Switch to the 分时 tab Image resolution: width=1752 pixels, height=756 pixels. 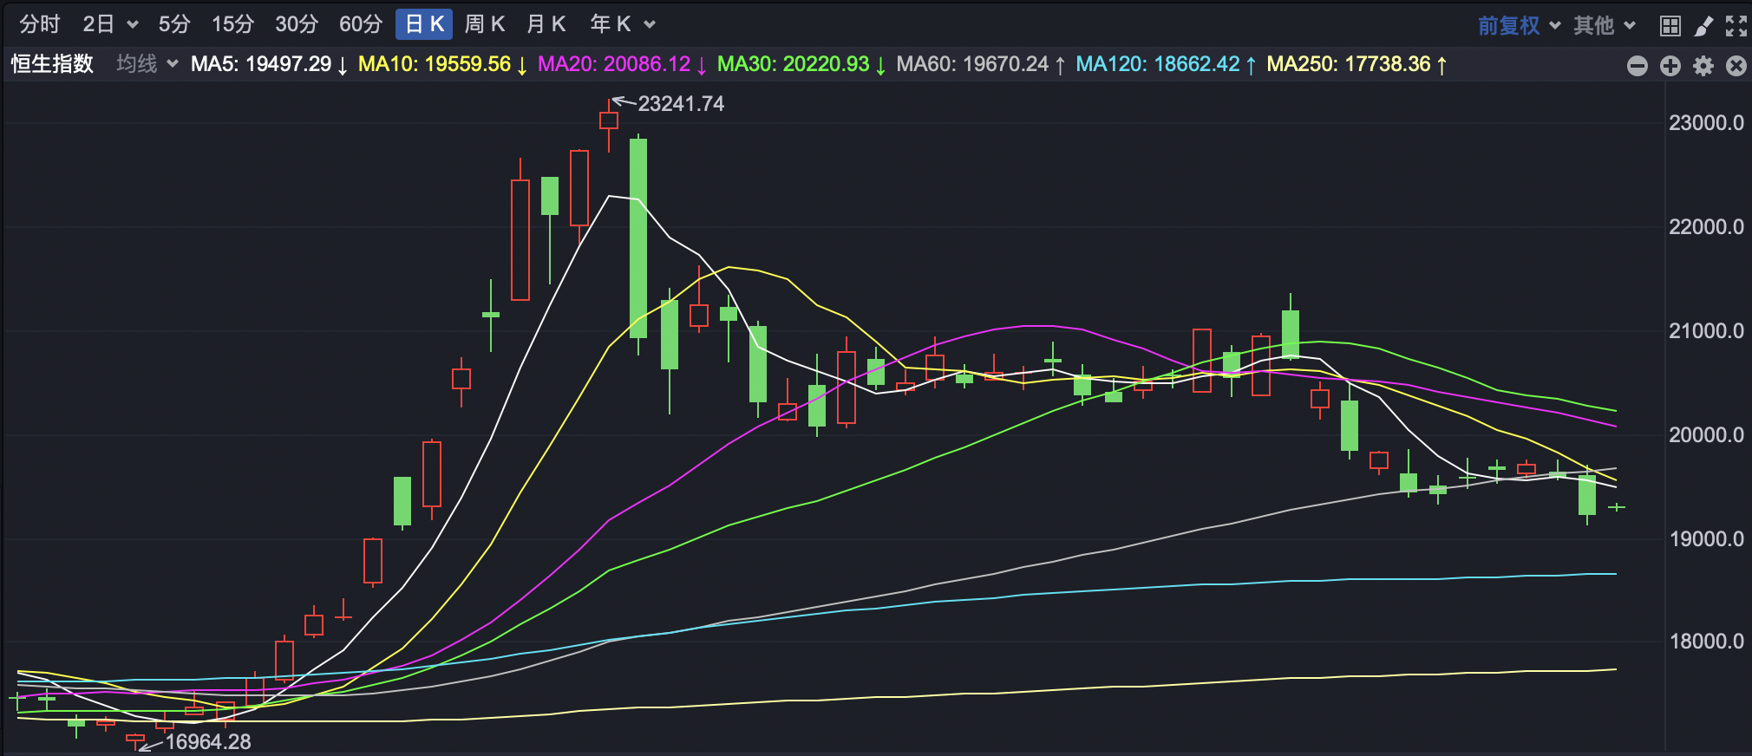[40, 24]
